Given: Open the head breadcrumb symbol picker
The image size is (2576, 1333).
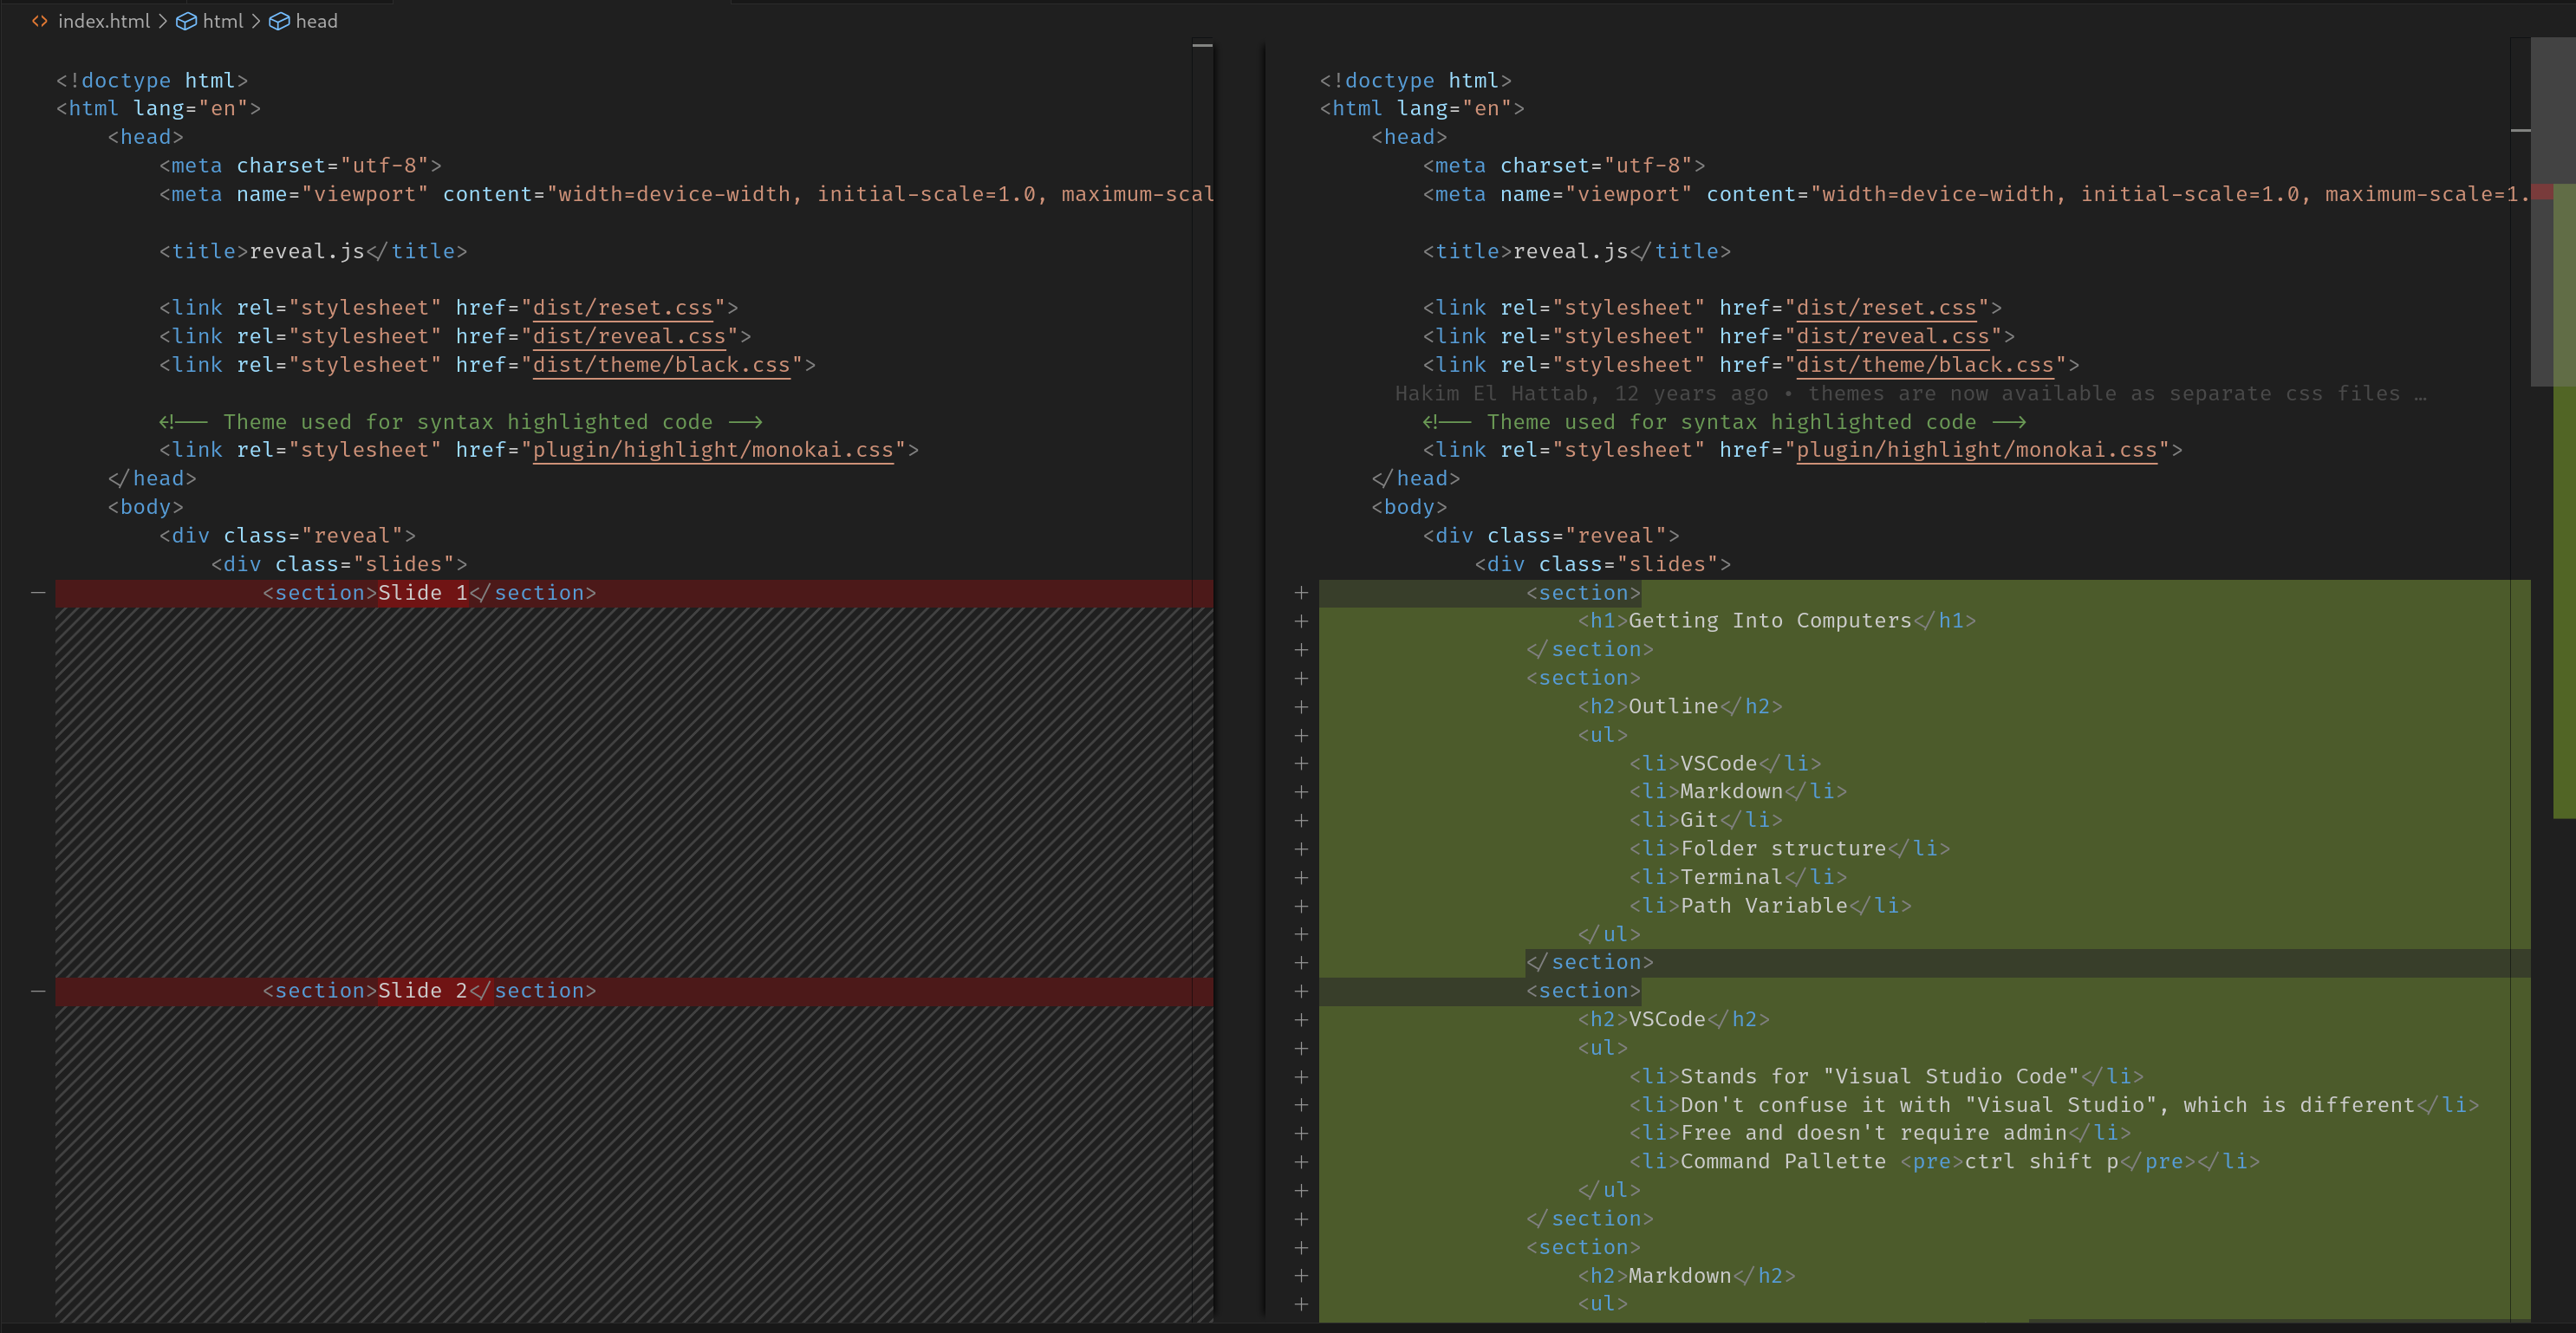Looking at the screenshot, I should (x=317, y=21).
